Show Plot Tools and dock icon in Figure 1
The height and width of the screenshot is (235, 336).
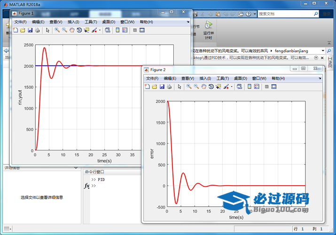click(142, 30)
